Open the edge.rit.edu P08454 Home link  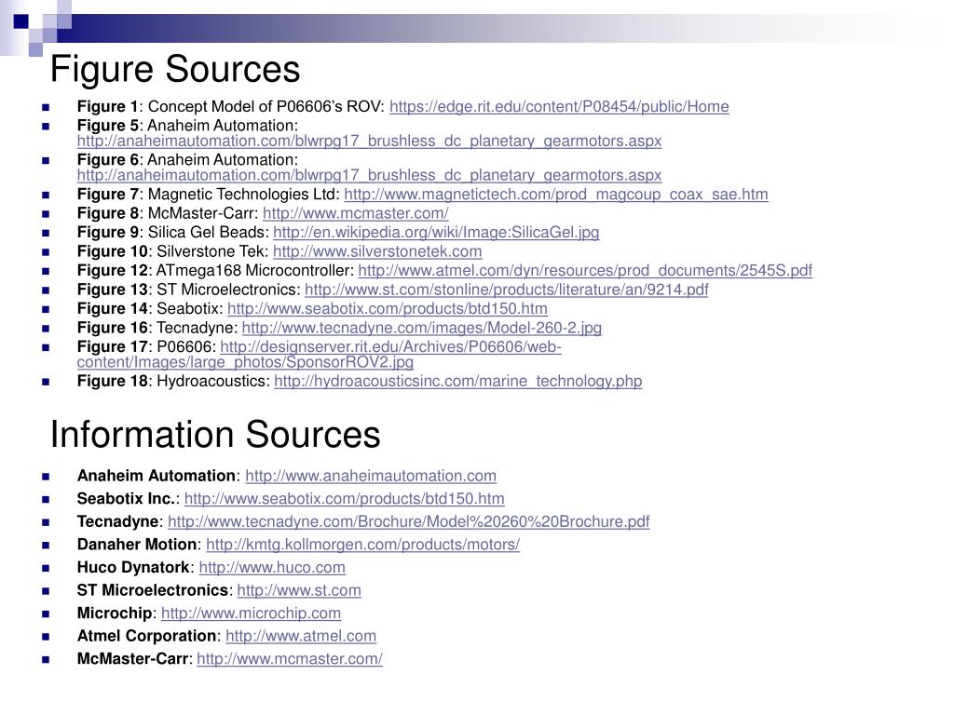[559, 107]
